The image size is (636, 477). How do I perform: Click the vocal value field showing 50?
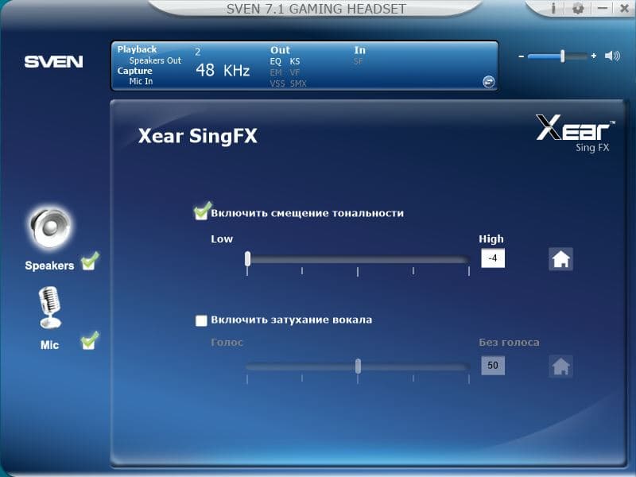point(493,365)
